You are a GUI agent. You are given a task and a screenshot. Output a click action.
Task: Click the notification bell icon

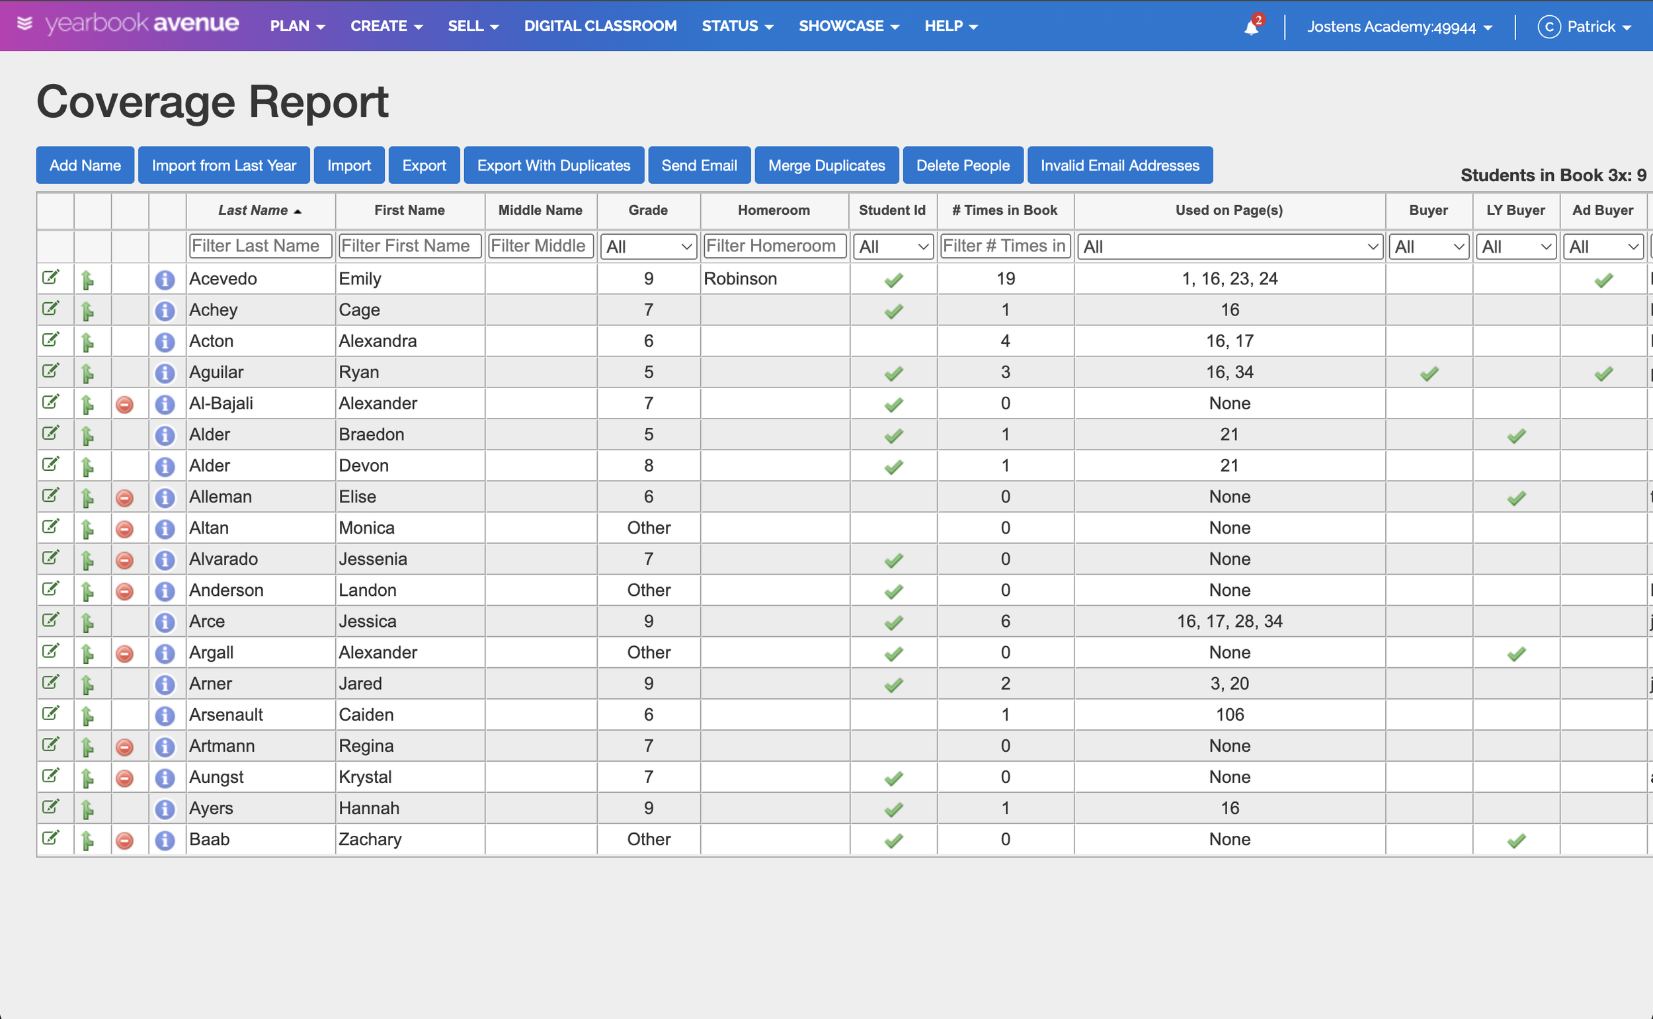point(1252,27)
